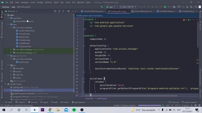Open Spotify from the taskbar
Screen dimensions: 202x113
point(74,110)
